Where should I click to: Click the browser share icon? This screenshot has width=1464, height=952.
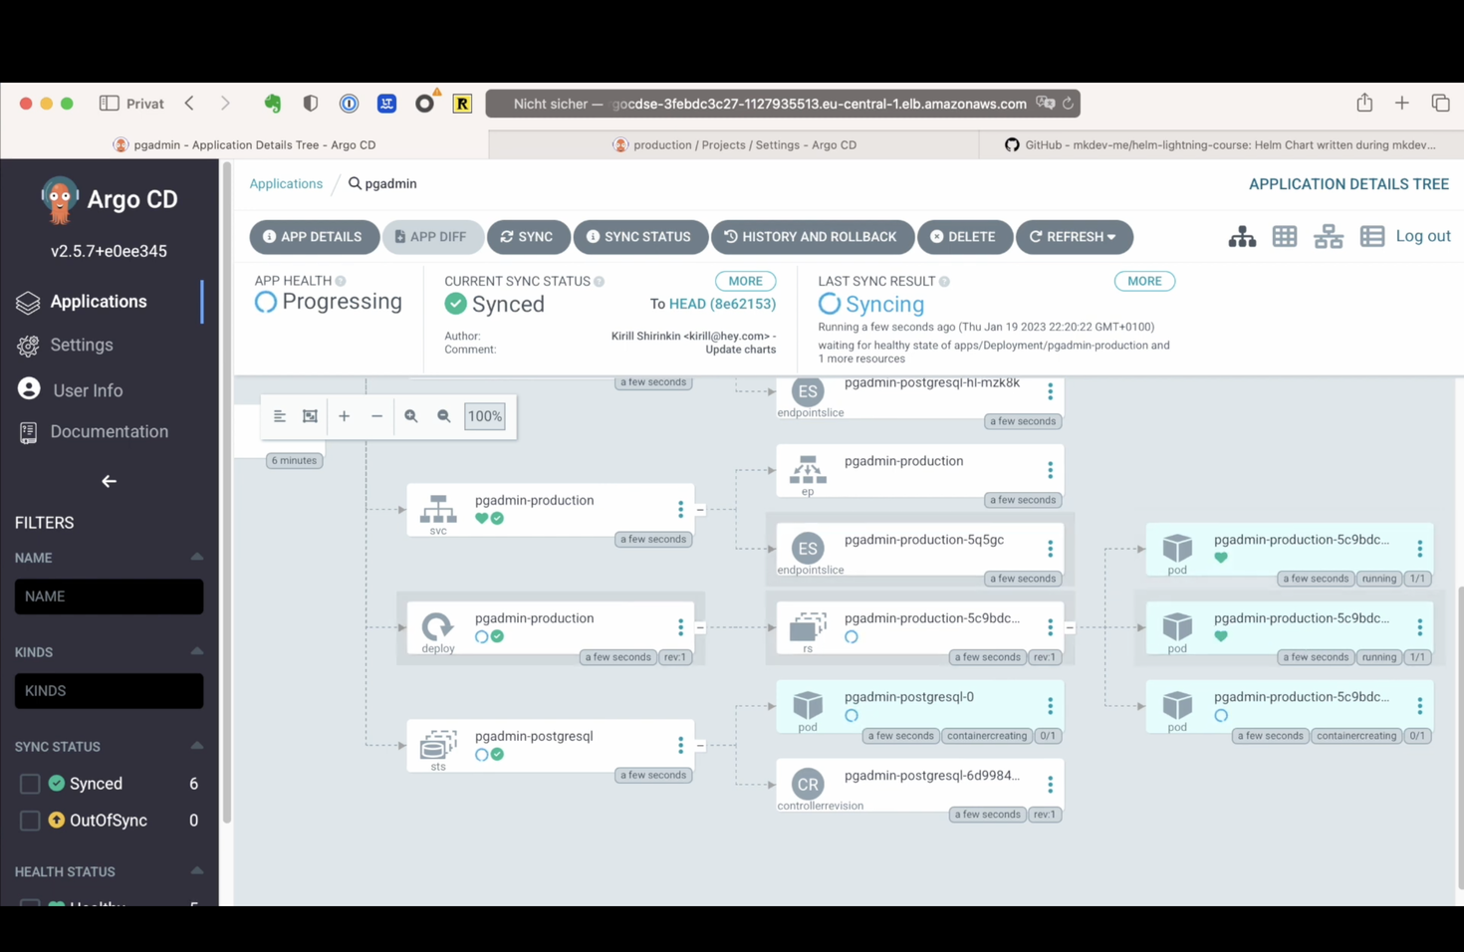(x=1364, y=103)
